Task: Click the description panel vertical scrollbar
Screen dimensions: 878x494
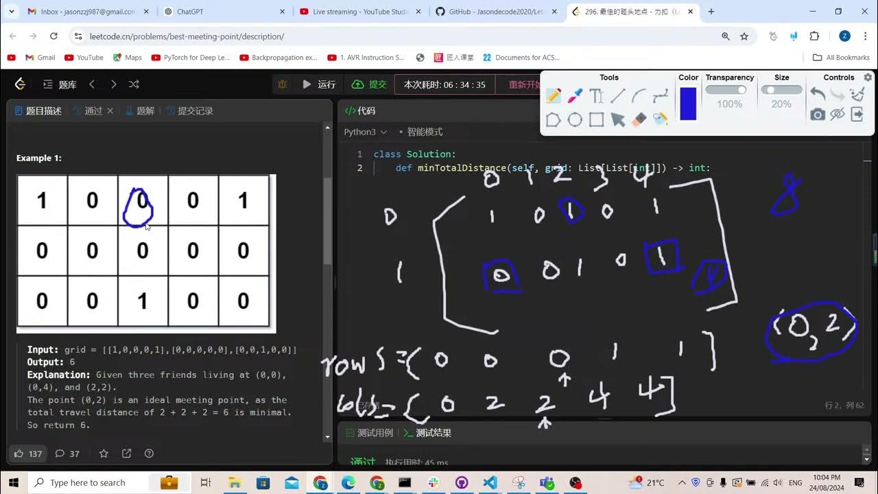Action: pos(328,221)
